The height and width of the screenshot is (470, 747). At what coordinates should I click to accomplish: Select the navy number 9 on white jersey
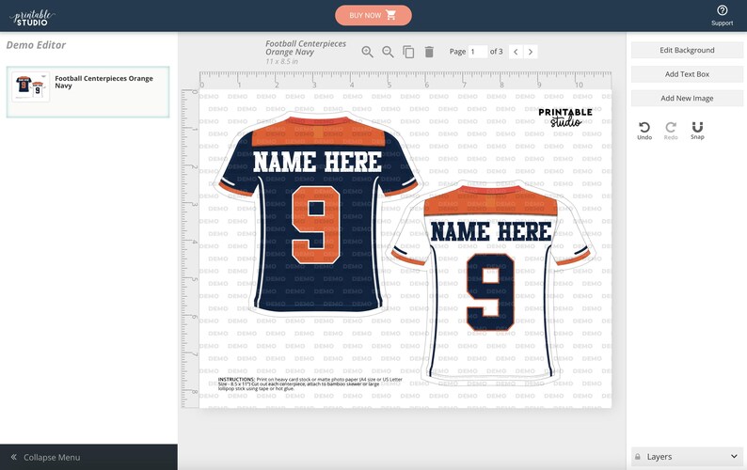(x=490, y=292)
